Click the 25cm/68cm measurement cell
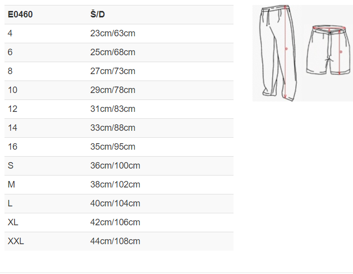The width and height of the screenshot is (353, 274). point(113,52)
